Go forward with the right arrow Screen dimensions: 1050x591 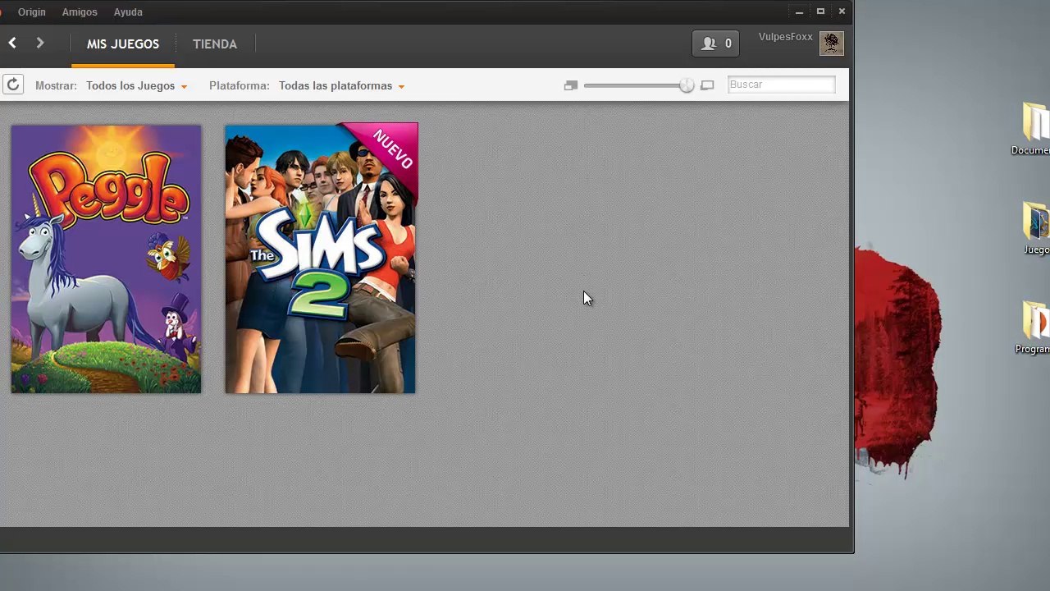[39, 43]
